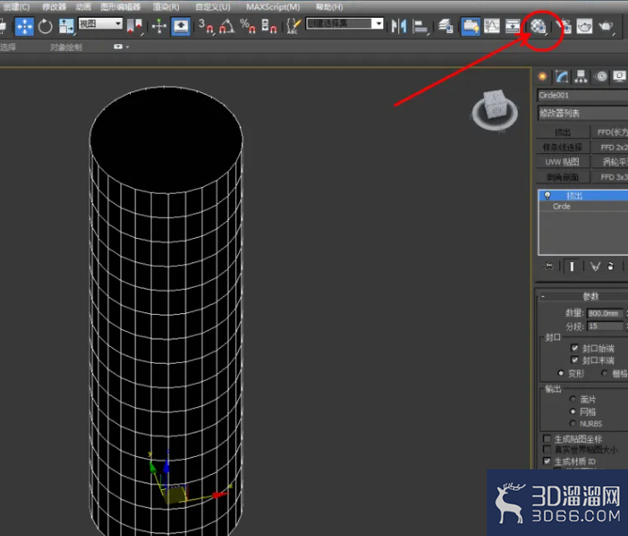628x536 pixels.
Task: Open the 创建(C) menu
Action: (15, 7)
